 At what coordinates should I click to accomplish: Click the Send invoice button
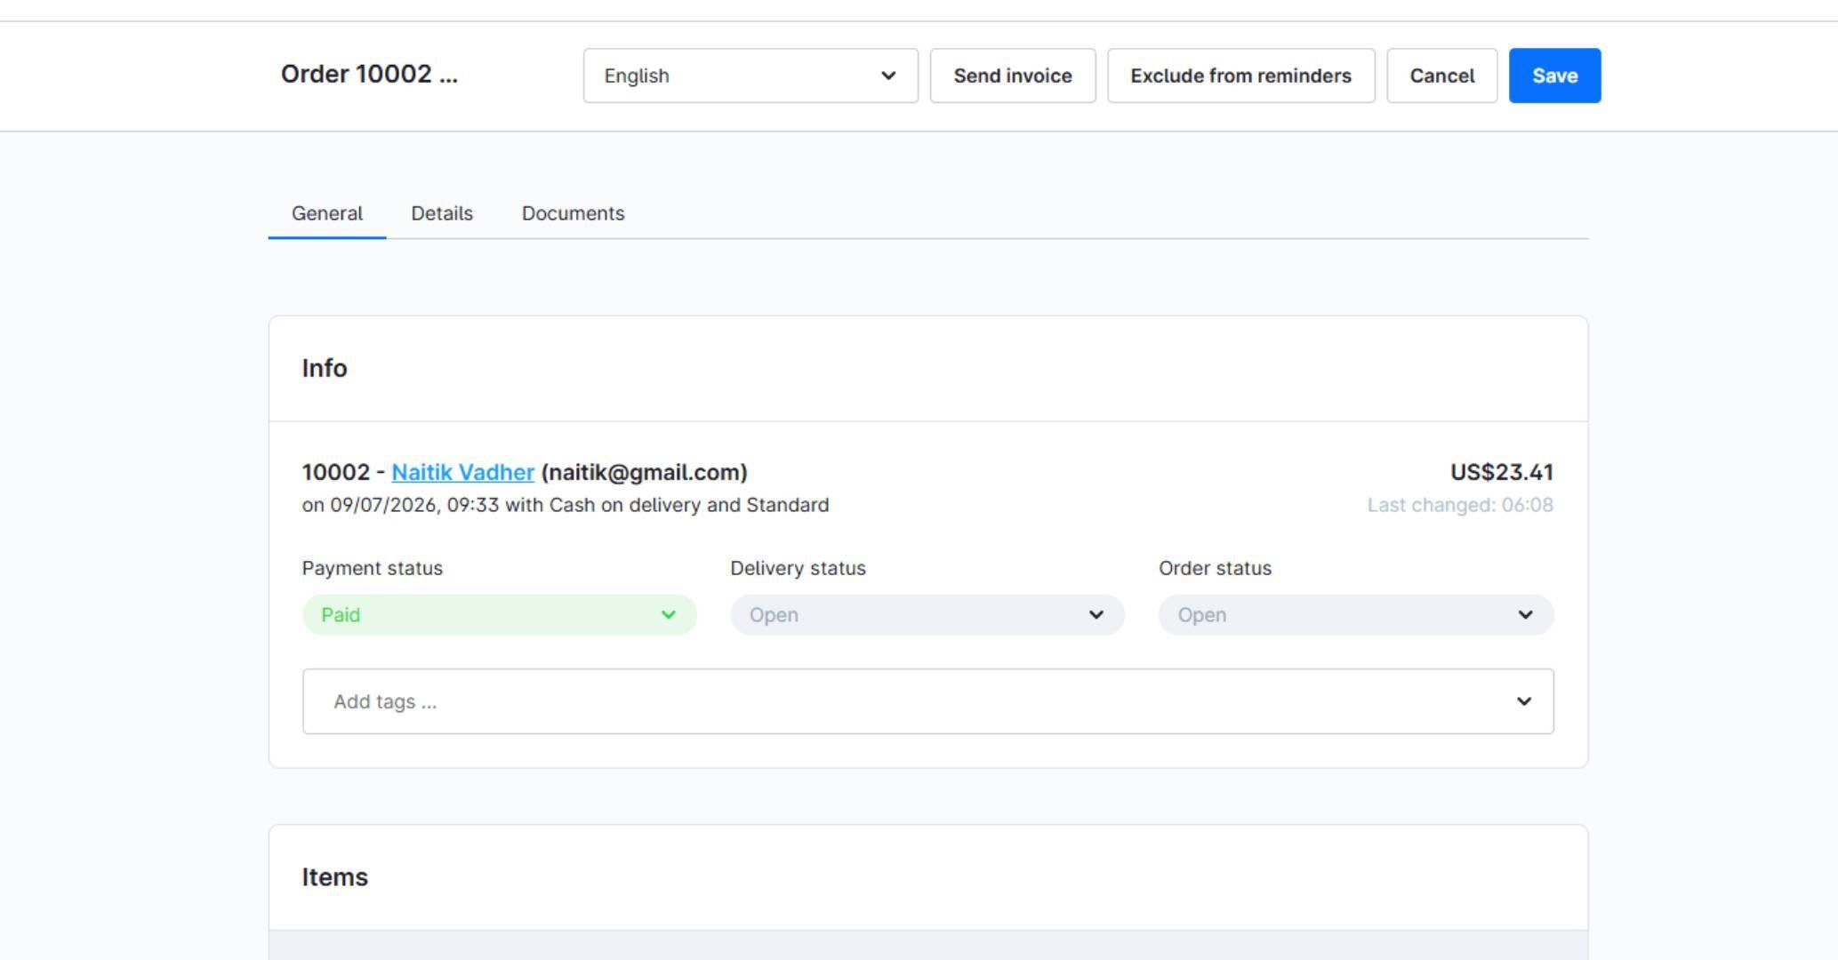[x=1013, y=76]
